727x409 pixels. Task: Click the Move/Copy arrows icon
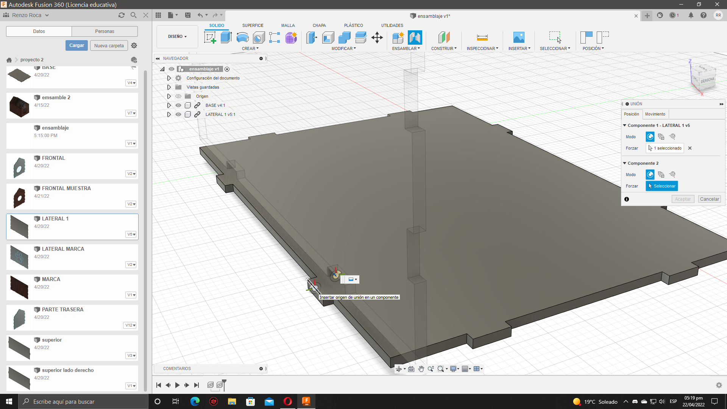(x=377, y=37)
